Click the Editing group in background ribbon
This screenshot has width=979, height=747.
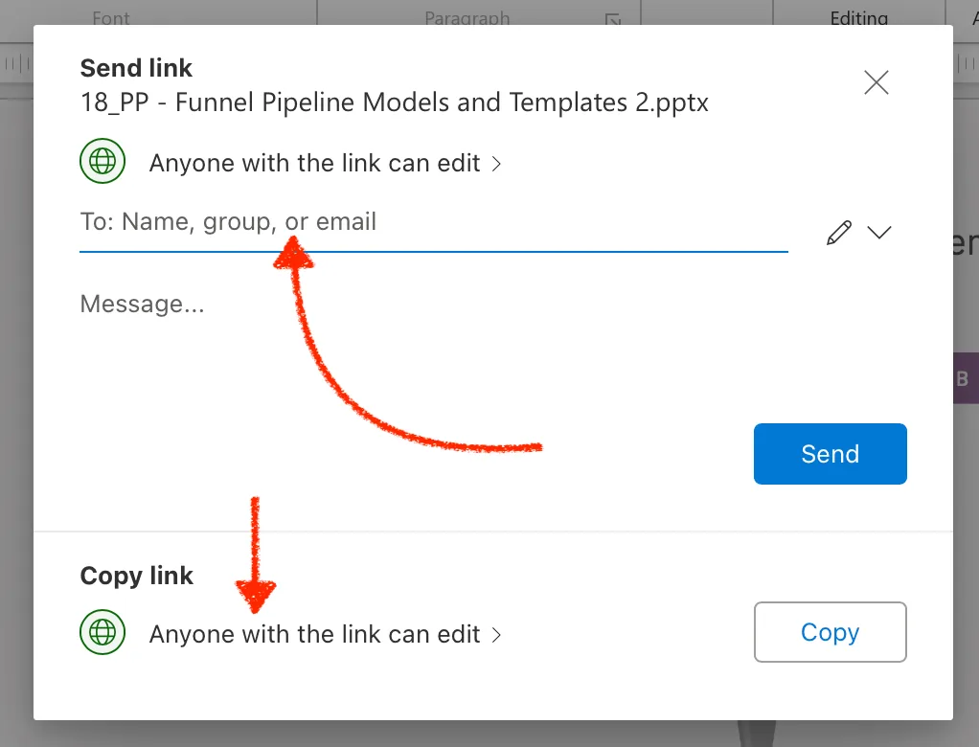tap(858, 18)
